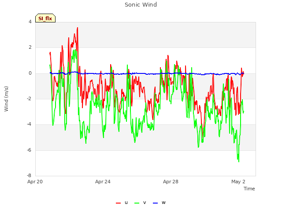
Task: Click the blue w legend color swatch
Action: [155, 203]
